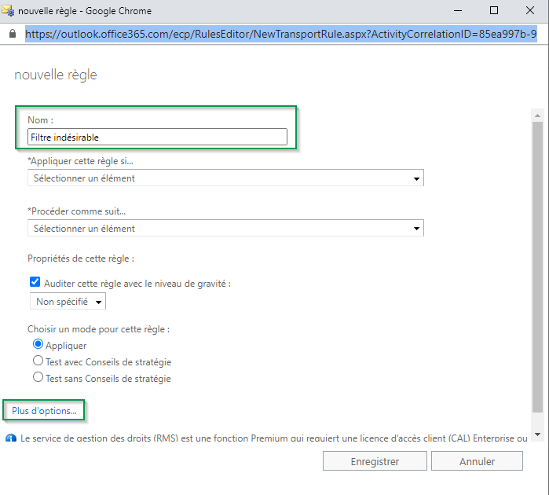
Task: Select the "Appliquer" mode radio button
Action: click(38, 345)
